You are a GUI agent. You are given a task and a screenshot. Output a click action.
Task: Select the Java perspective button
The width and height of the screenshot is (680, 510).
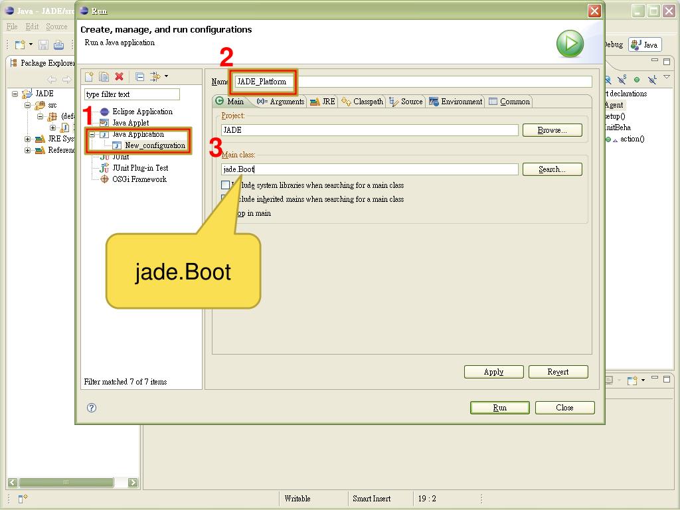coord(645,44)
